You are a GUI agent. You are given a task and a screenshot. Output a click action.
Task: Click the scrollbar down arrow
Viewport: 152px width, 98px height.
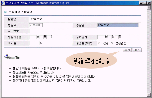point(149,95)
